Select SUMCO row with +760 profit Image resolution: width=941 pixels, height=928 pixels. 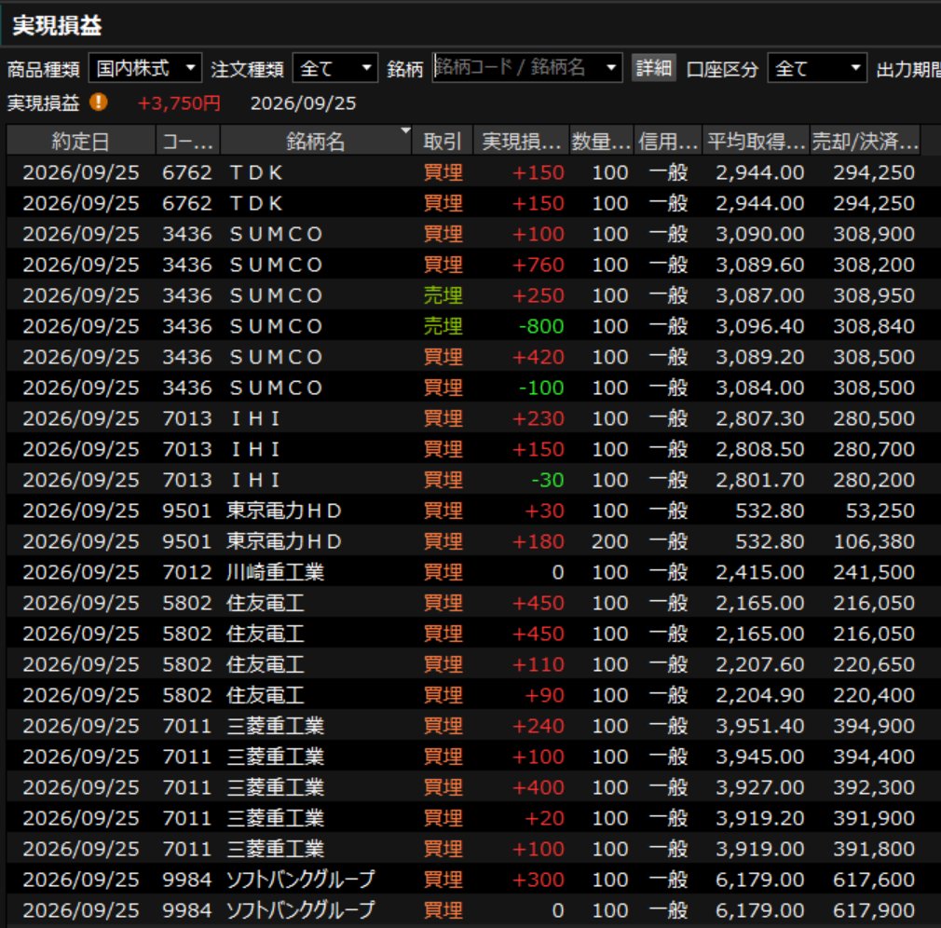click(x=463, y=264)
